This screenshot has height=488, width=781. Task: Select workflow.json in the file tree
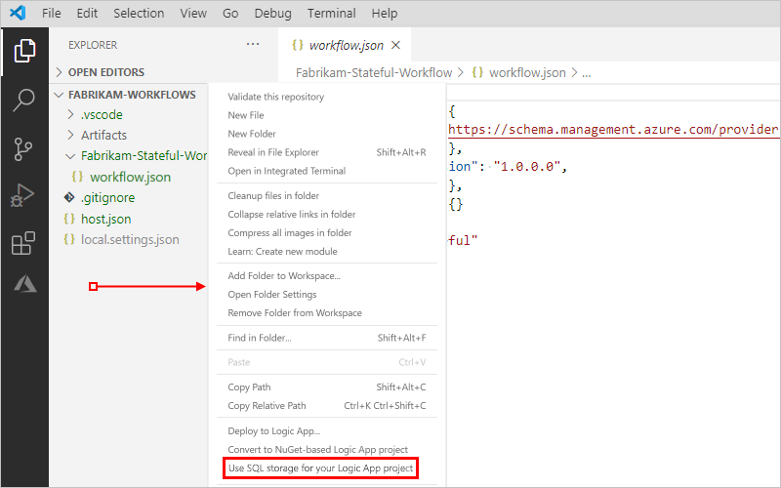[x=129, y=177]
